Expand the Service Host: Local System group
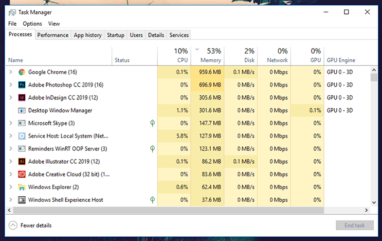The image size is (382, 241). [11, 136]
